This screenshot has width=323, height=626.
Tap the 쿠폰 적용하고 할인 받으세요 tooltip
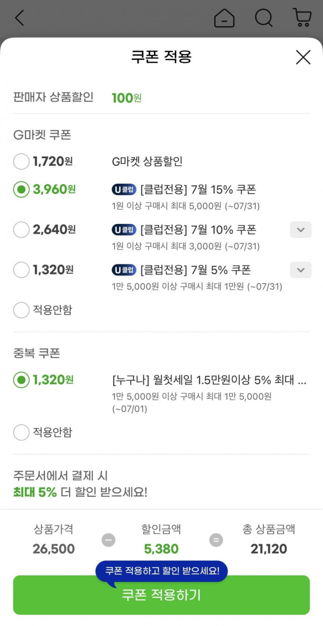tap(162, 571)
